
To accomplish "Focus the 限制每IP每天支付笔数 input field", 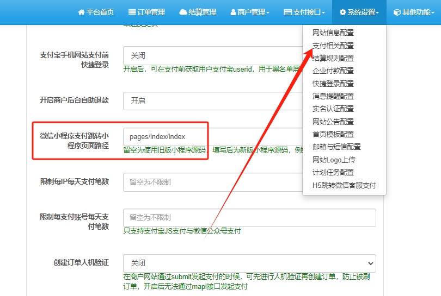I will pyautogui.click(x=213, y=182).
